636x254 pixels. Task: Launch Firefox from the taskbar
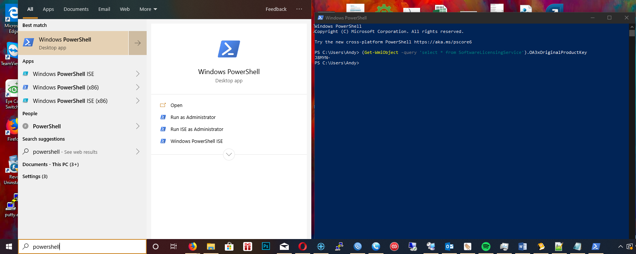(193, 247)
